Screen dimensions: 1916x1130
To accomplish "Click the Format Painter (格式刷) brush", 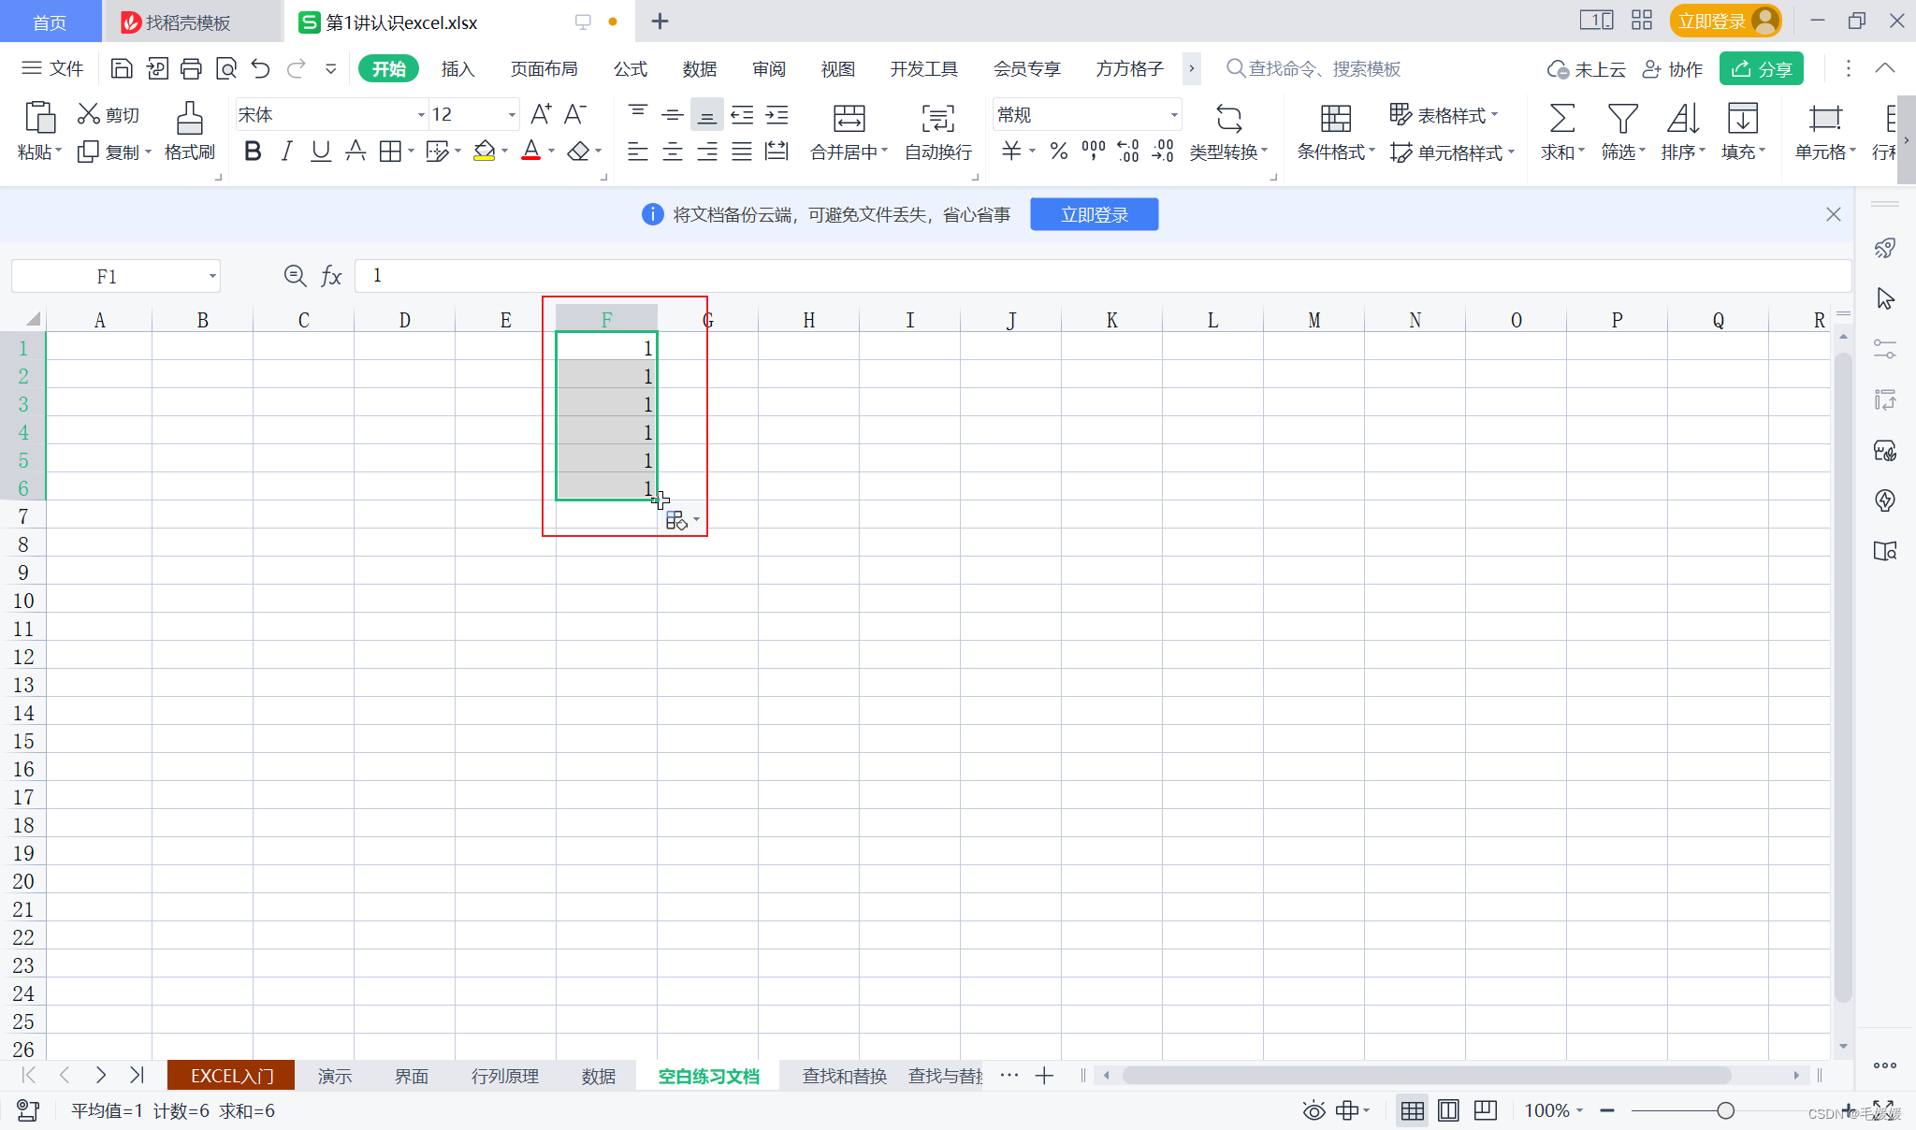I will click(190, 119).
